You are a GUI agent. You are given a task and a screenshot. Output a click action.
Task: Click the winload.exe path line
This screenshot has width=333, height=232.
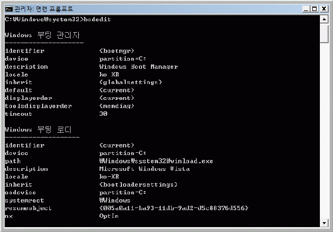[156, 161]
